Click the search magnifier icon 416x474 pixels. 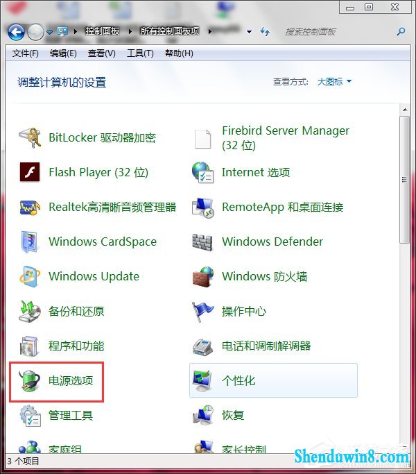pos(401,31)
